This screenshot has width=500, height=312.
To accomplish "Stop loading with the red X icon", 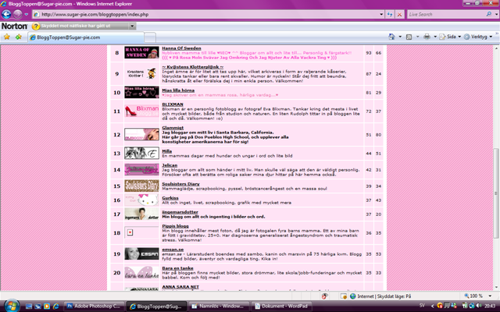I will (x=399, y=14).
